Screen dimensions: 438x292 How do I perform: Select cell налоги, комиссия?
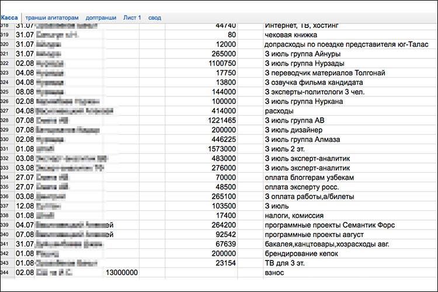click(350, 215)
